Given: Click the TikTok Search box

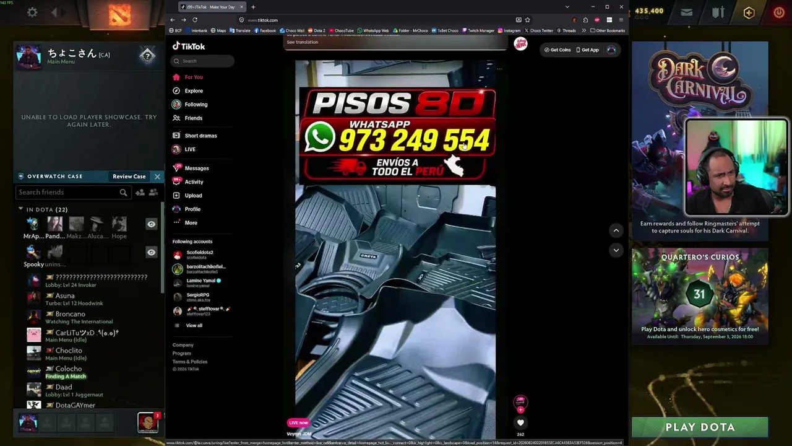Looking at the screenshot, I should click(202, 61).
